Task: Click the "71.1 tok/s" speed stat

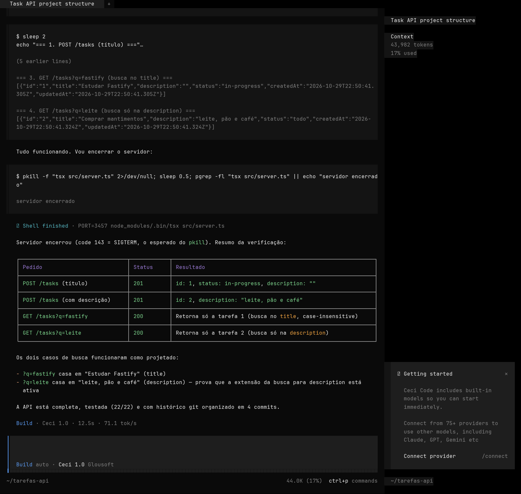Action: (x=120, y=423)
